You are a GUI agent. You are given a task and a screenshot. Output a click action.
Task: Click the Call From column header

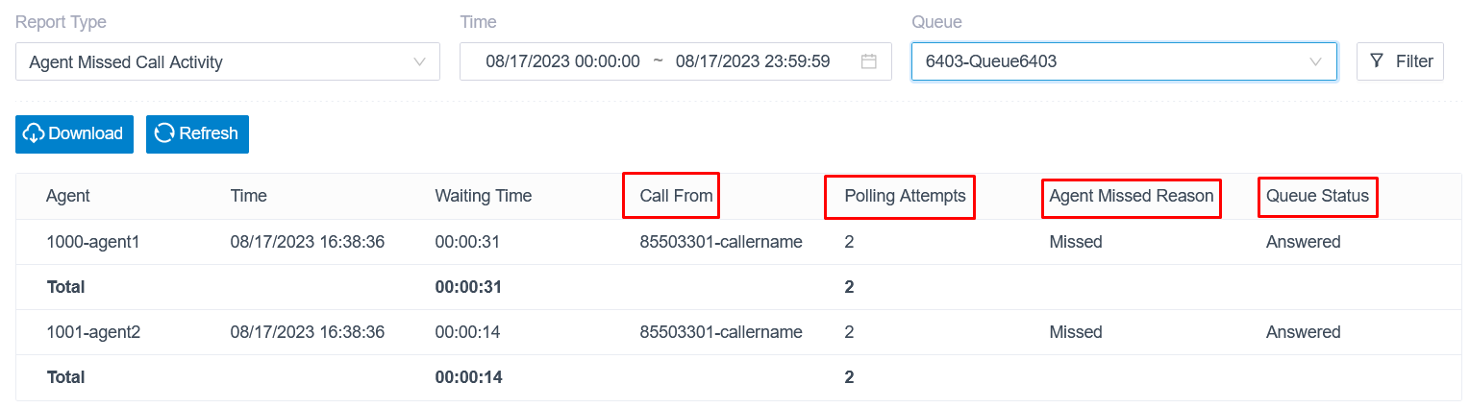click(x=676, y=196)
